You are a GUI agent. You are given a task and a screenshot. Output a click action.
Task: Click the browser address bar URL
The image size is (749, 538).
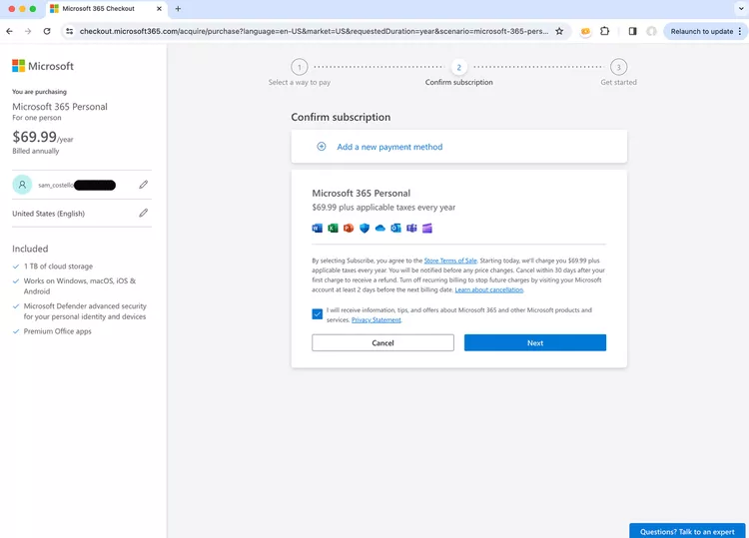coord(314,31)
